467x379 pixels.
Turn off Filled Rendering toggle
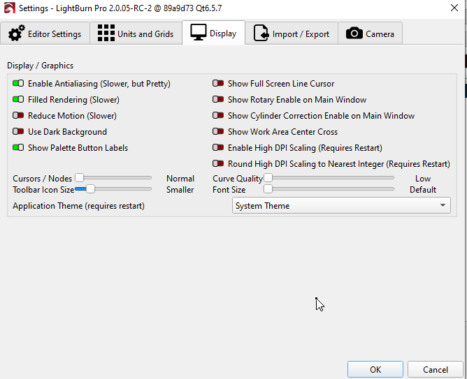pyautogui.click(x=18, y=100)
